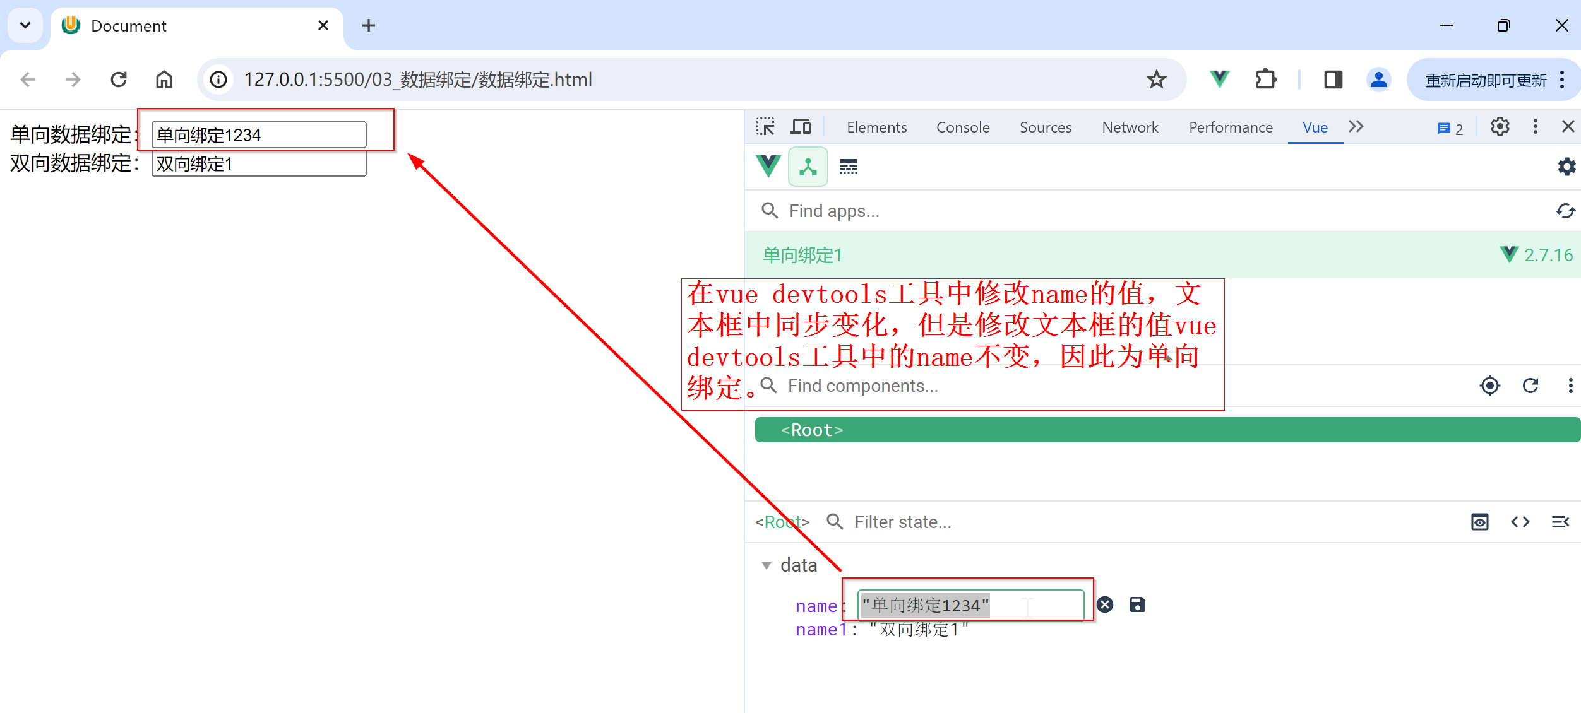Switch to the Network tab
The image size is (1581, 713).
(x=1130, y=127)
